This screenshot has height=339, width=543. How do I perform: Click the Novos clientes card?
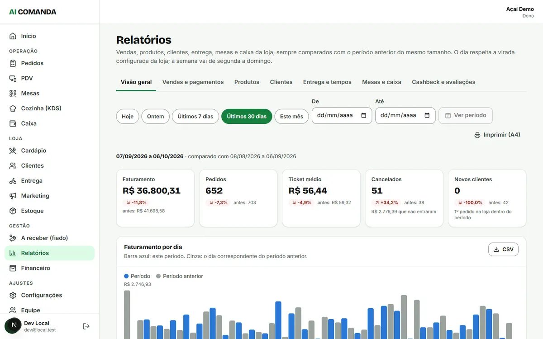click(x=487, y=198)
